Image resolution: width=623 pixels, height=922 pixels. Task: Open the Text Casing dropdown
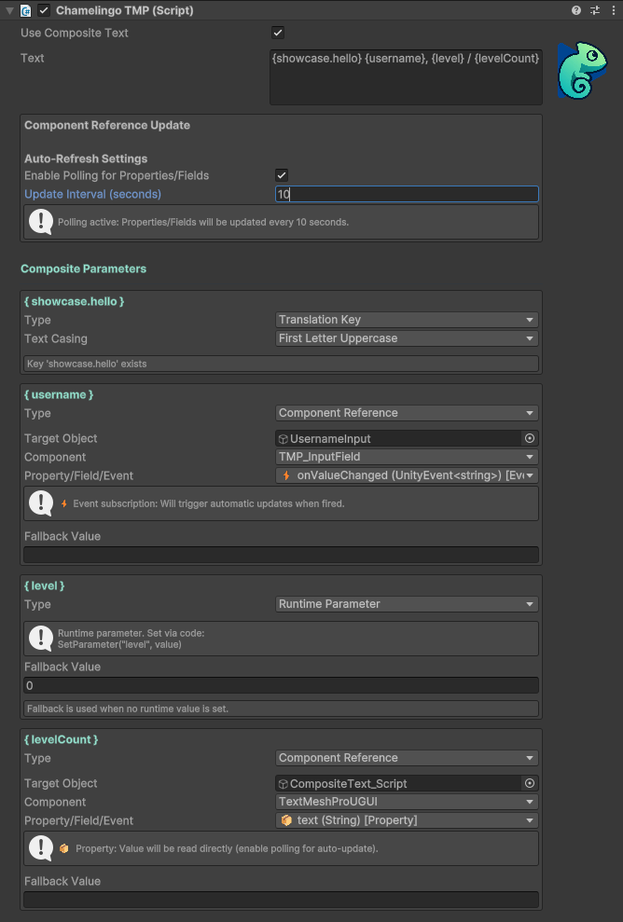406,338
